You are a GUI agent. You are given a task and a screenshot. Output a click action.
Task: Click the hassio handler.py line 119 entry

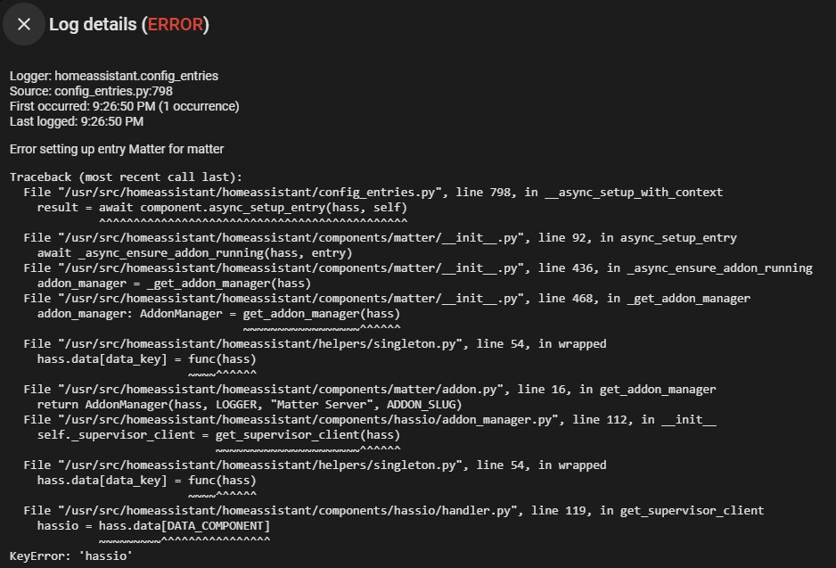coord(394,511)
